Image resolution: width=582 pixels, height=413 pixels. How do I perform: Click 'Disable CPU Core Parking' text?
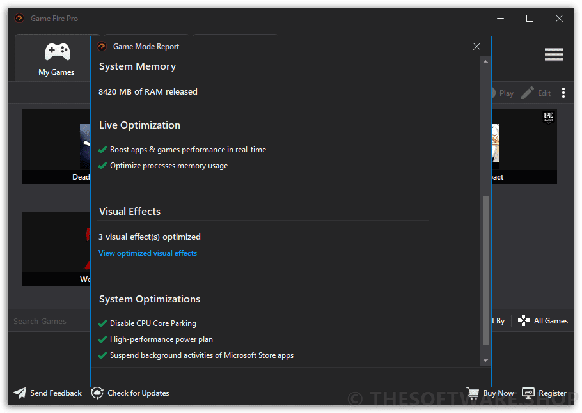(x=153, y=323)
